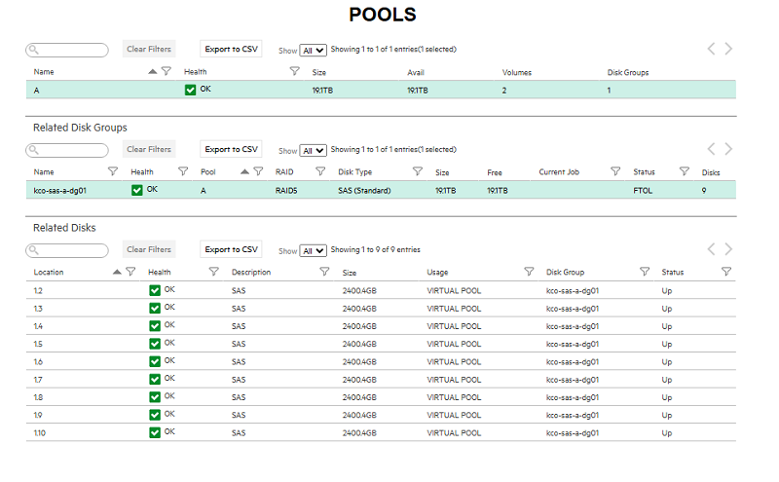Click the filter icon for Pools Health column
The image size is (779, 482).
click(x=295, y=71)
